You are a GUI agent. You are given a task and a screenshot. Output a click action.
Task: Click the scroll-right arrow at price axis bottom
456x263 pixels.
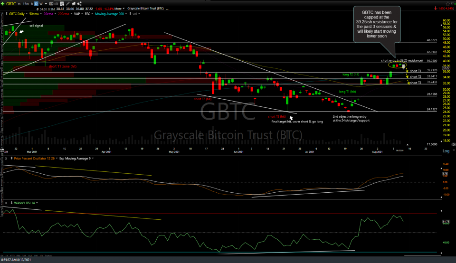click(453, 144)
